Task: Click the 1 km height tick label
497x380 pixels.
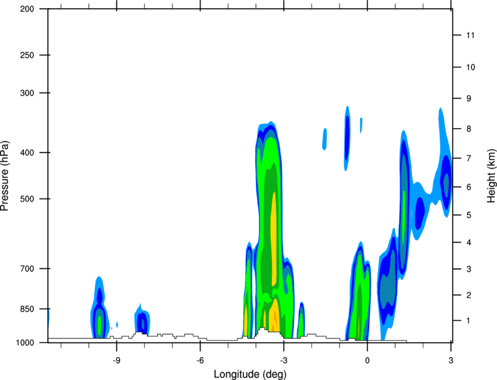Action: coord(469,321)
